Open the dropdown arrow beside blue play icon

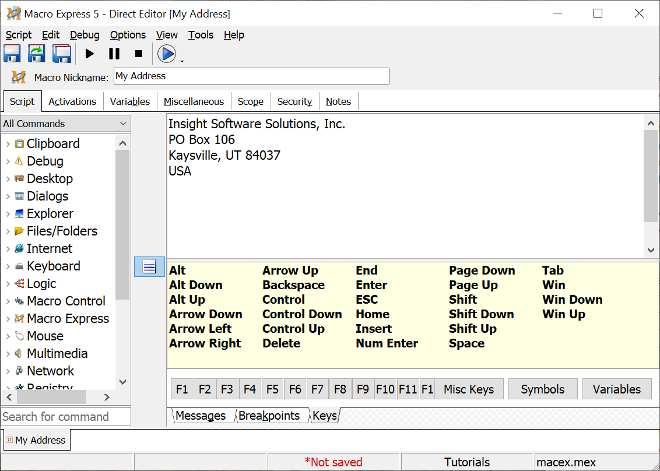click(x=182, y=61)
